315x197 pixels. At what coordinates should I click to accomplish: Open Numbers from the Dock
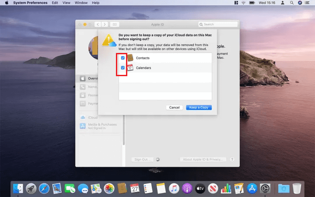tap(226, 189)
